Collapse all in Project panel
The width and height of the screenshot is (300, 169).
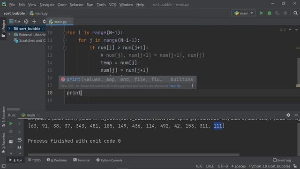34,22
